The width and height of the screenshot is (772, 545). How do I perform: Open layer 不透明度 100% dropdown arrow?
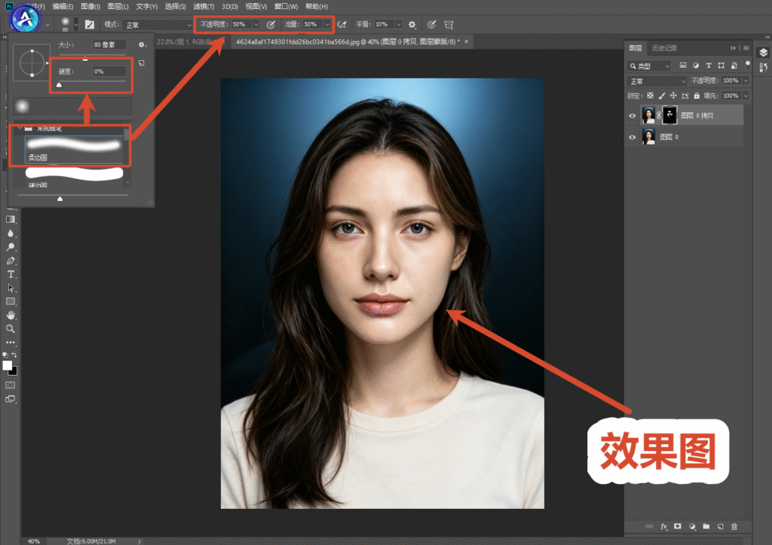[746, 81]
